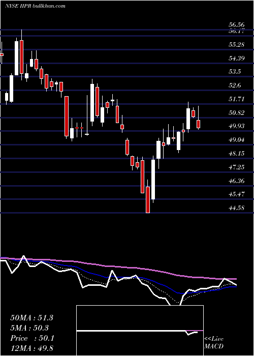Click the 44.58 price axis label

(x=237, y=207)
